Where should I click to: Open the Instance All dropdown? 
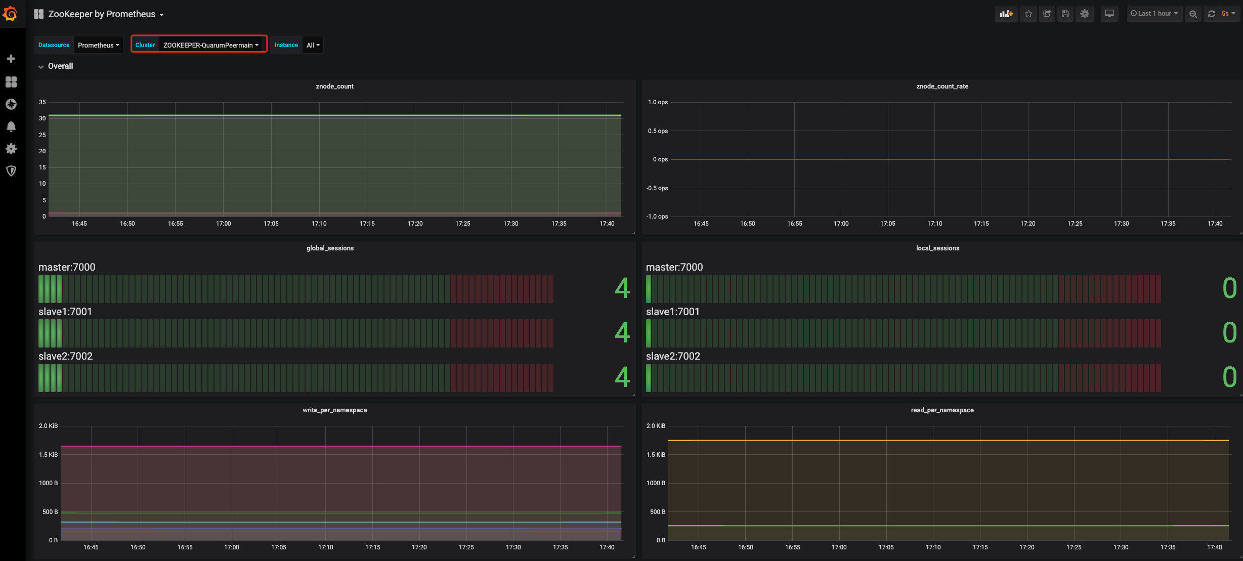(x=313, y=45)
